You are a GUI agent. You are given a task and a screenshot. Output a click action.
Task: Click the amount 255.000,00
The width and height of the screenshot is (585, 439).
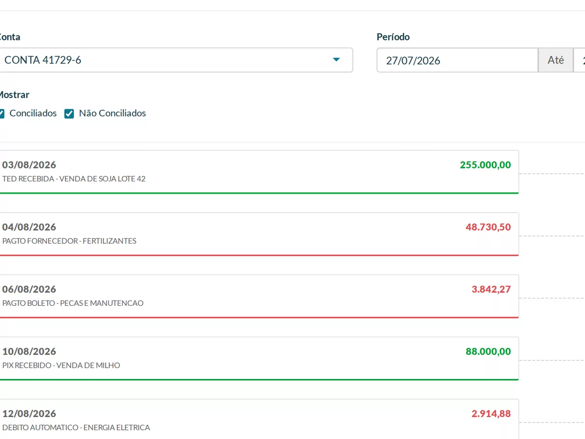click(486, 165)
